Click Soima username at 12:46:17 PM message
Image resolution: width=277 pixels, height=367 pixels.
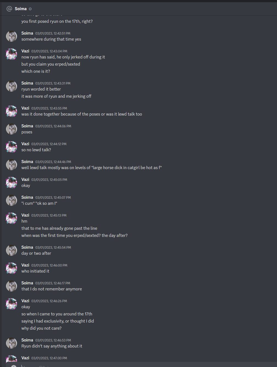[x=27, y=283]
